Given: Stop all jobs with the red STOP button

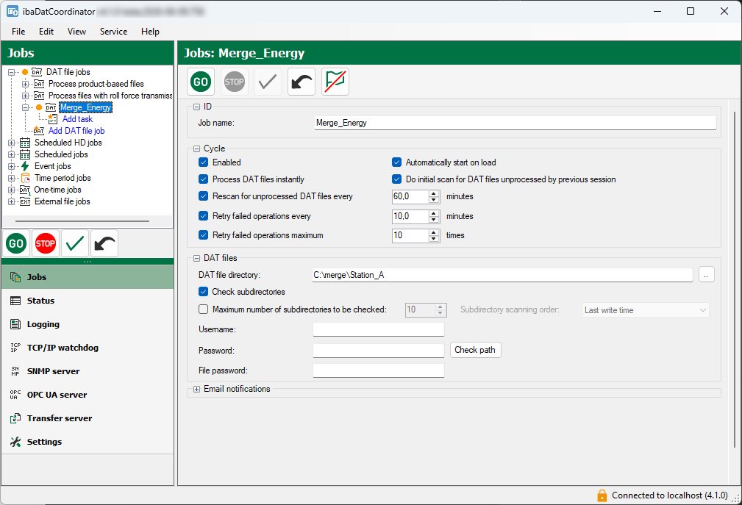Looking at the screenshot, I should click(x=46, y=243).
